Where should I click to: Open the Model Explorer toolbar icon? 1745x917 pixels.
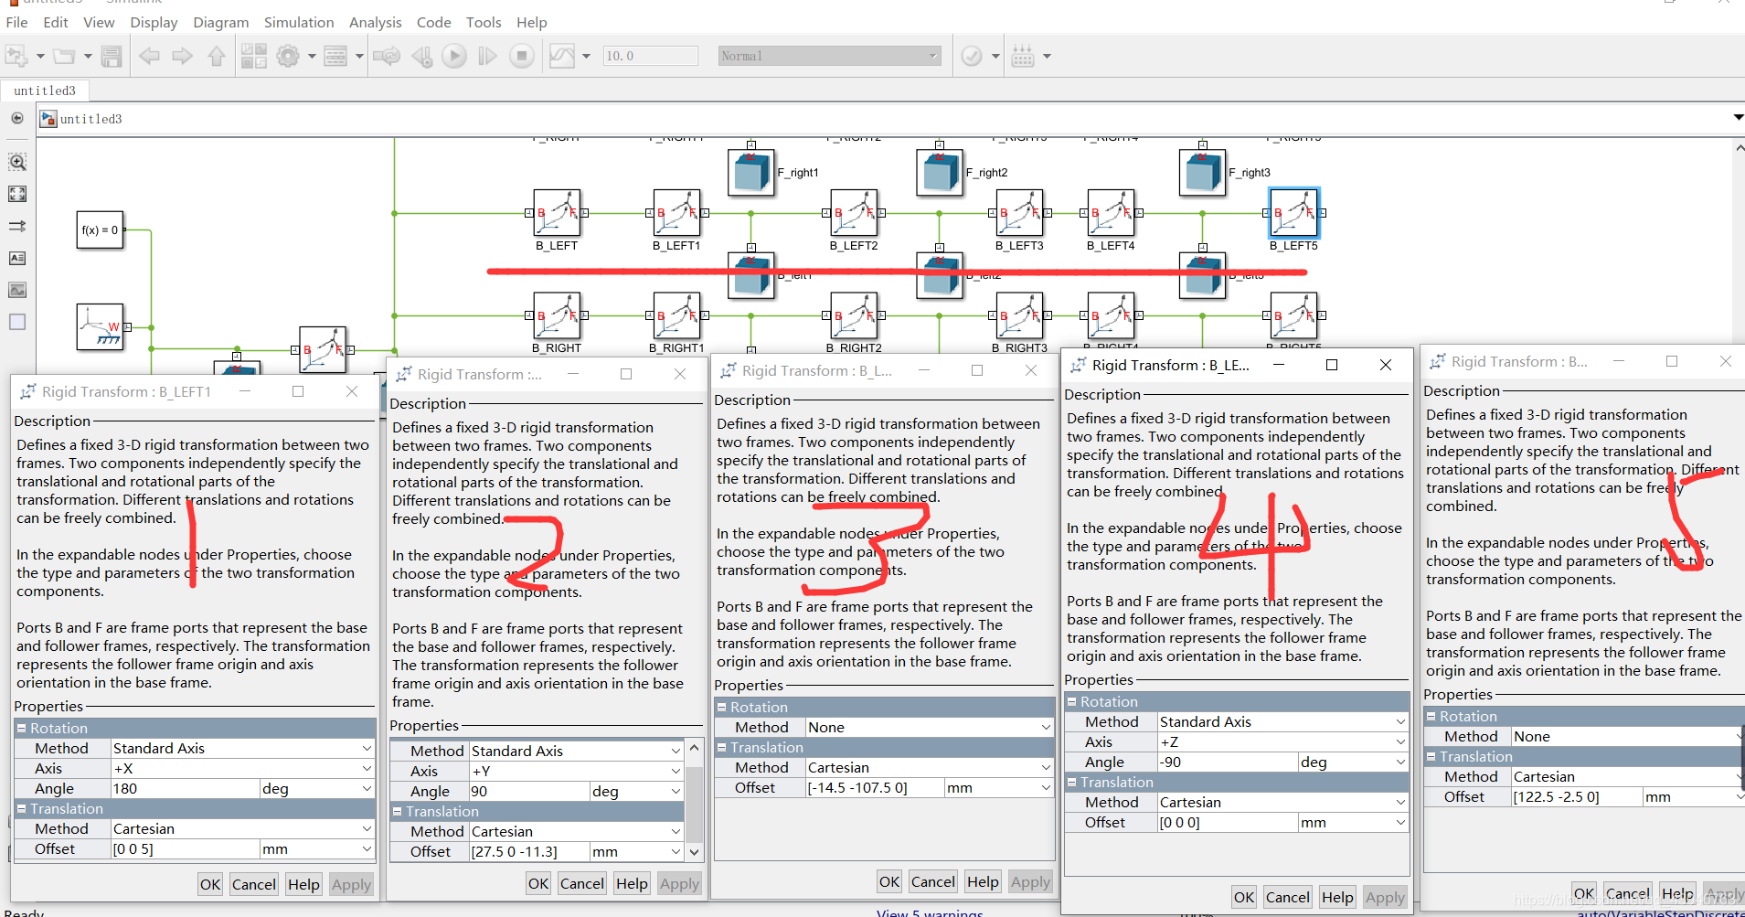tap(335, 56)
